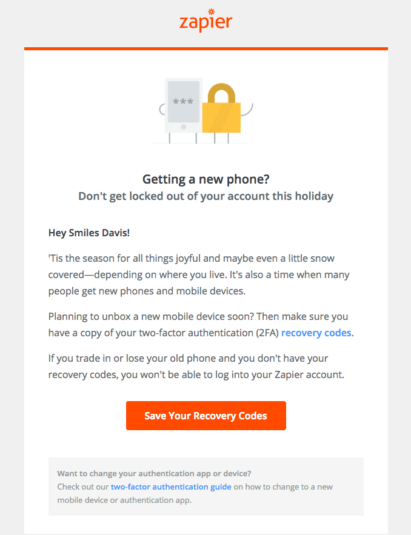This screenshot has height=535, width=411.
Task: Click the orange divider bar under header
Action: pos(206,49)
